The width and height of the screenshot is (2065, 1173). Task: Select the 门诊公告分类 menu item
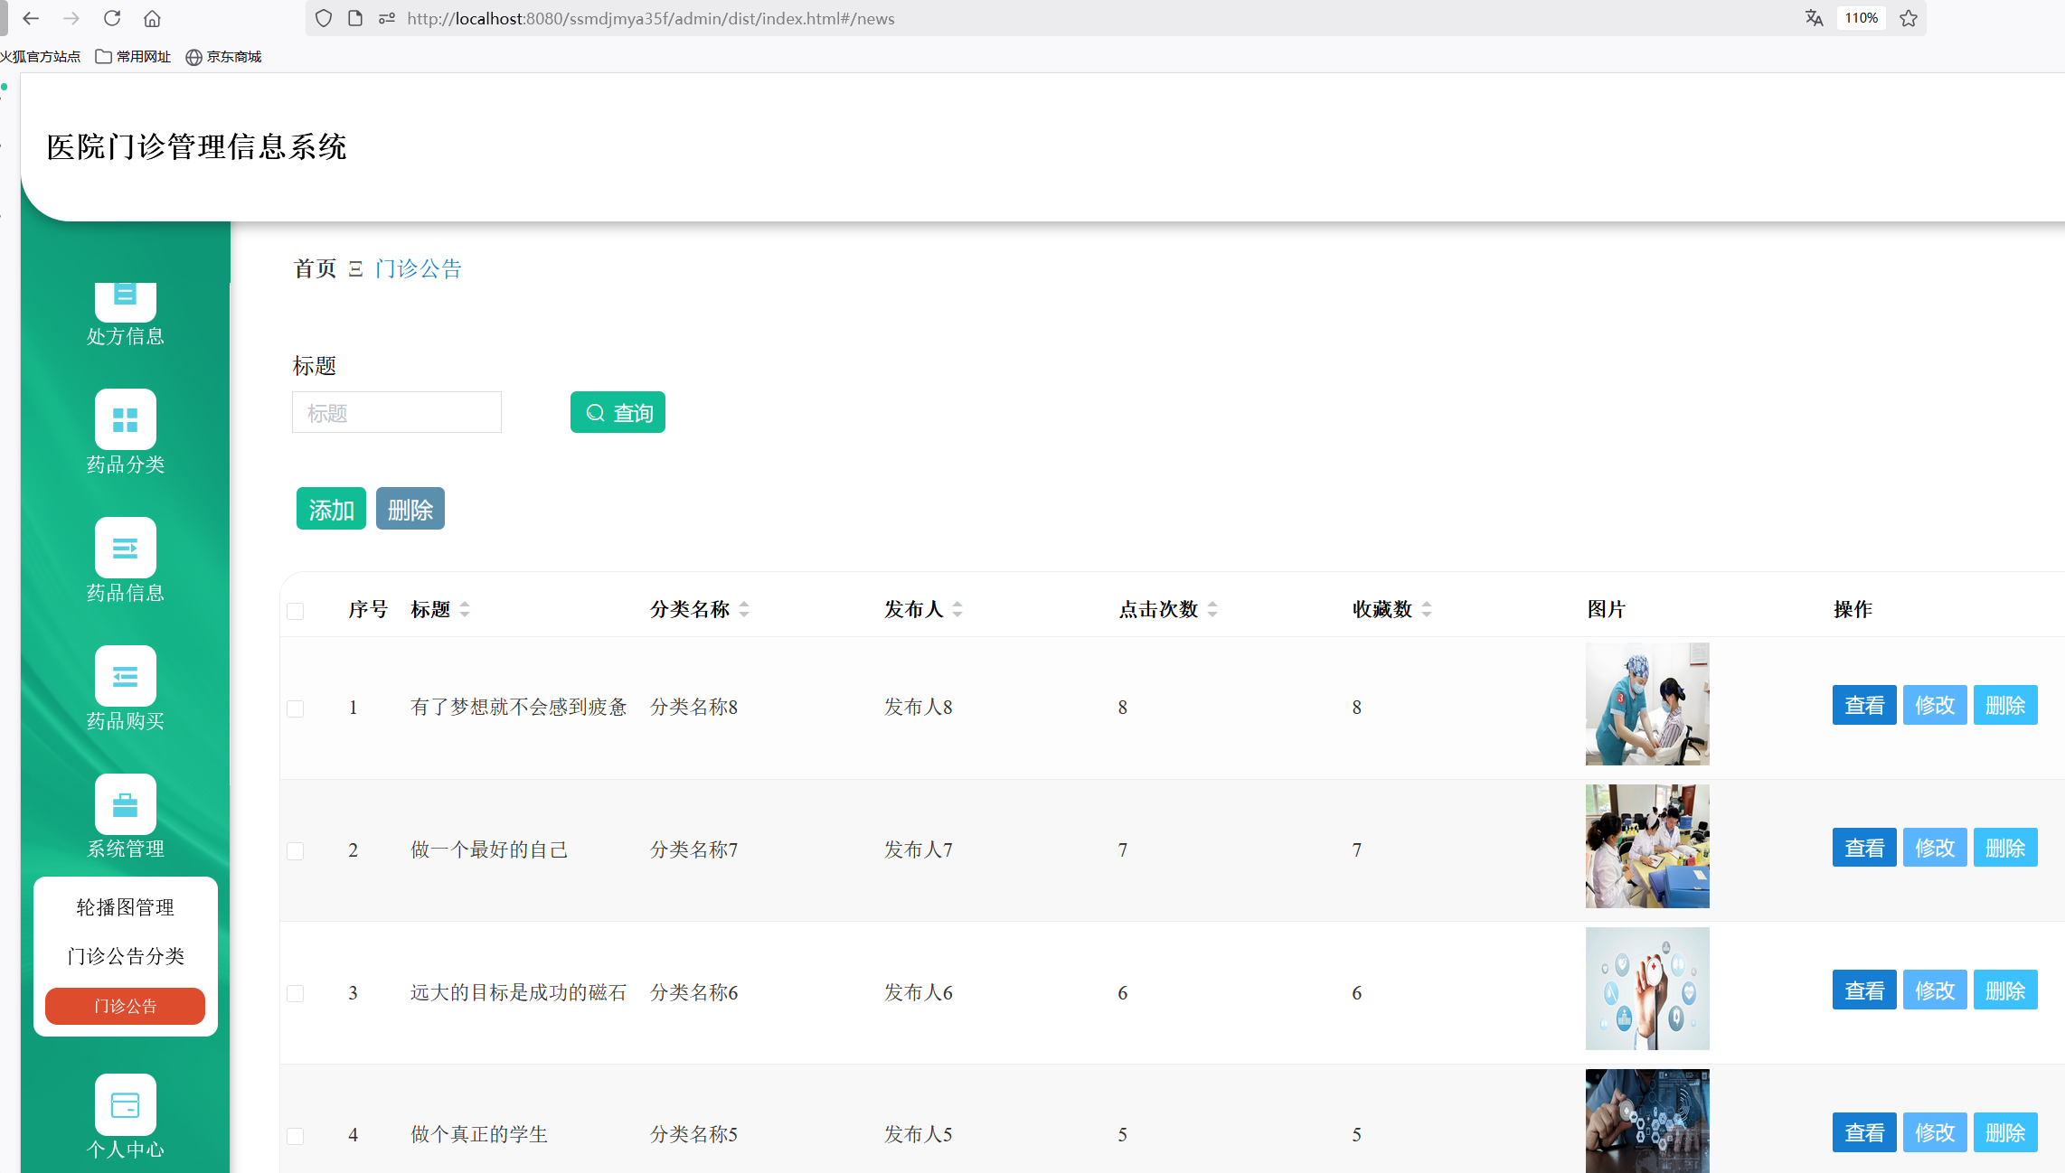125,956
